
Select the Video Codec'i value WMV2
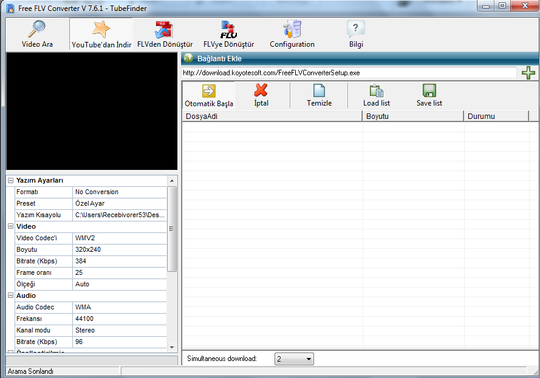[120, 238]
